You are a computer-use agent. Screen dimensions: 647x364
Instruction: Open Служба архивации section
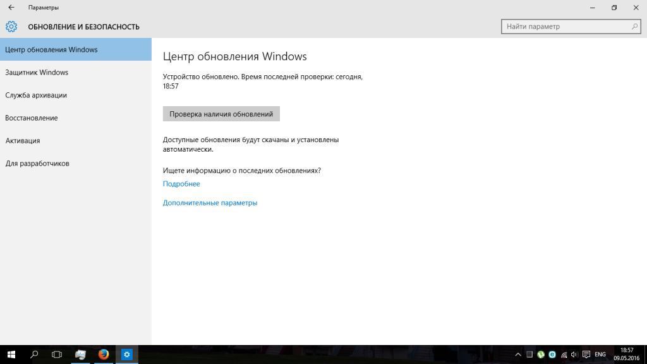[x=76, y=95]
